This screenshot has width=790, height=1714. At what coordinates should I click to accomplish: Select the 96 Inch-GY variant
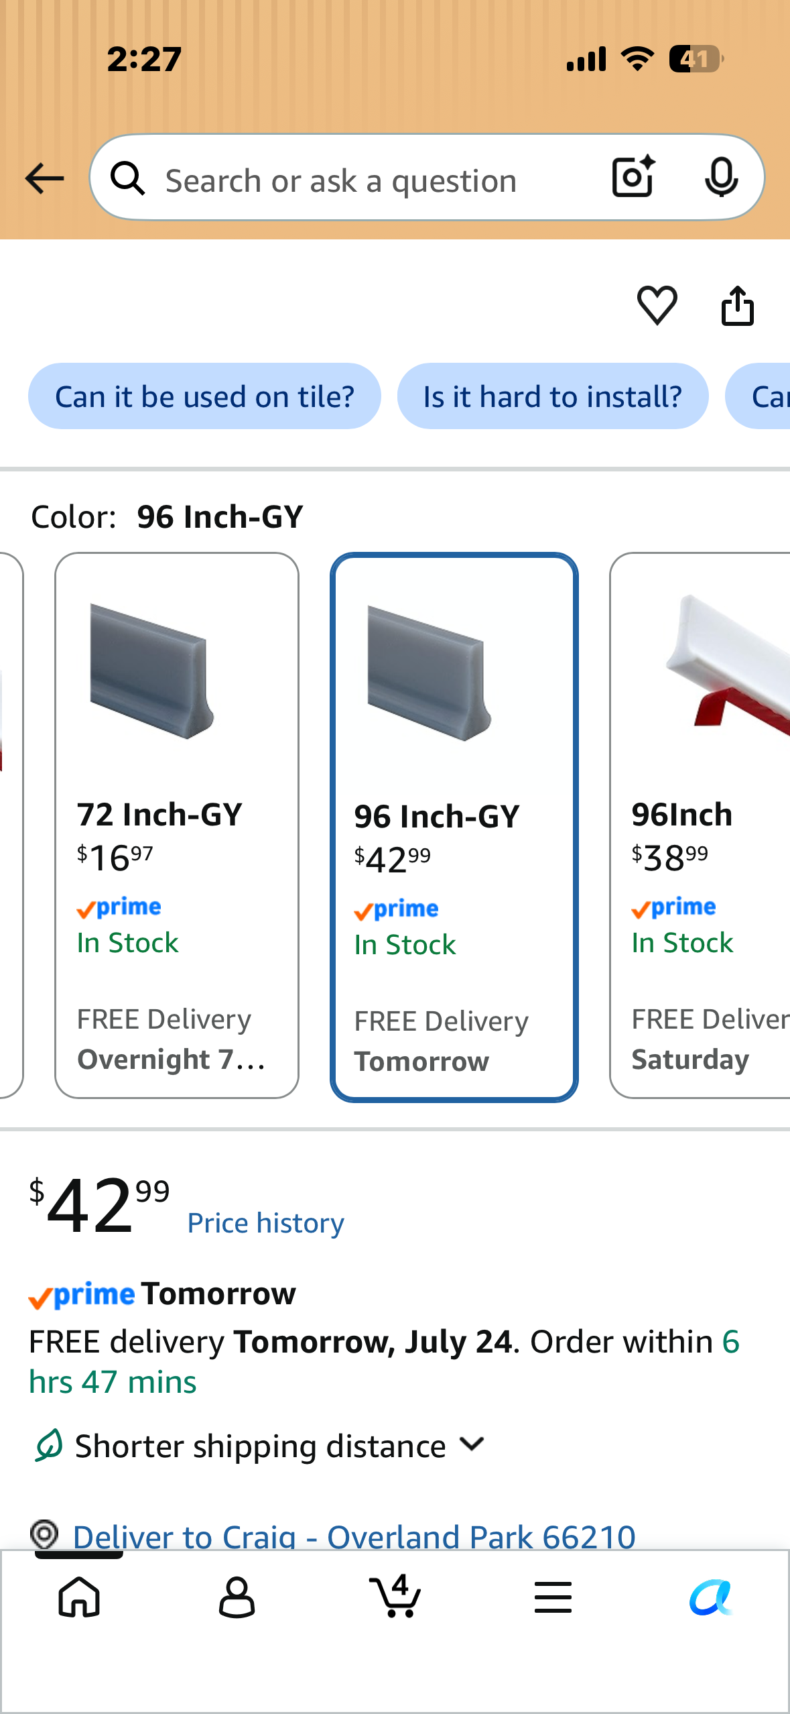(454, 827)
